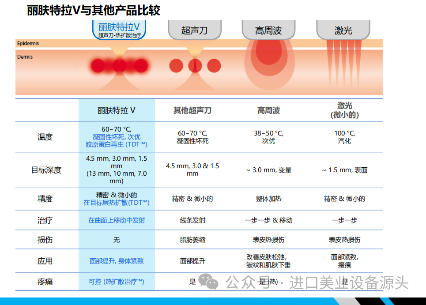Click the 丽肤特拉V red heat dots illustration
The width and height of the screenshot is (426, 305).
click(x=119, y=66)
